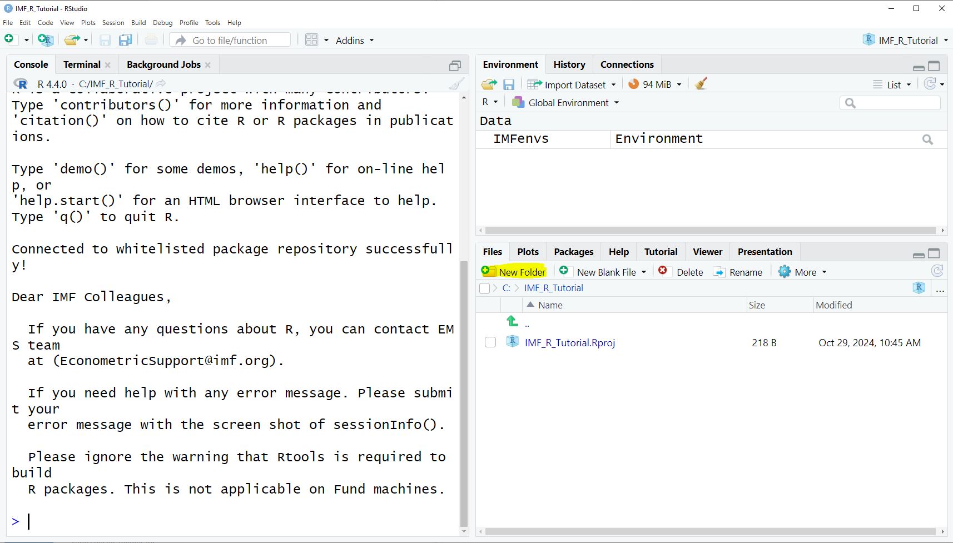
Task: Switch to the Terminal tab
Action: (82, 64)
